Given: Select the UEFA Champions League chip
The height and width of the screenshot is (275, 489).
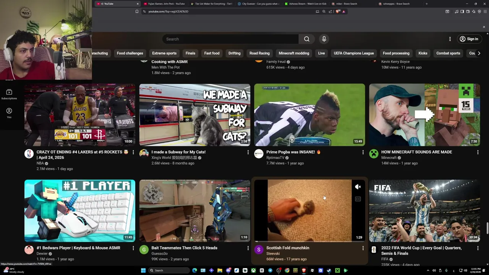Looking at the screenshot, I should (x=354, y=53).
